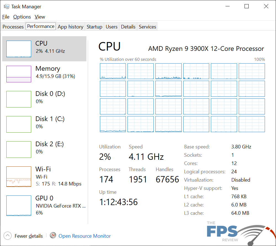Click the 100% graph scale label
Screen dimensions: 276x246
(x=259, y=59)
